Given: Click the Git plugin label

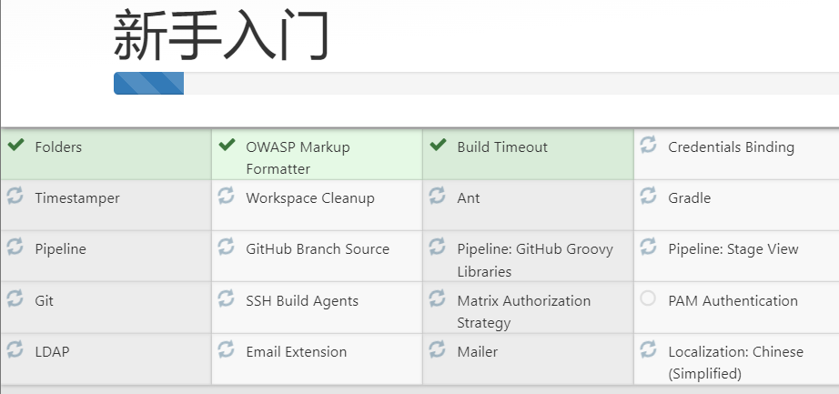Looking at the screenshot, I should tap(45, 301).
